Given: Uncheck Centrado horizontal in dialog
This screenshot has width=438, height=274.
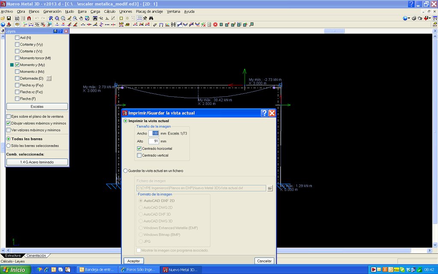Looking at the screenshot, I should tap(139, 149).
